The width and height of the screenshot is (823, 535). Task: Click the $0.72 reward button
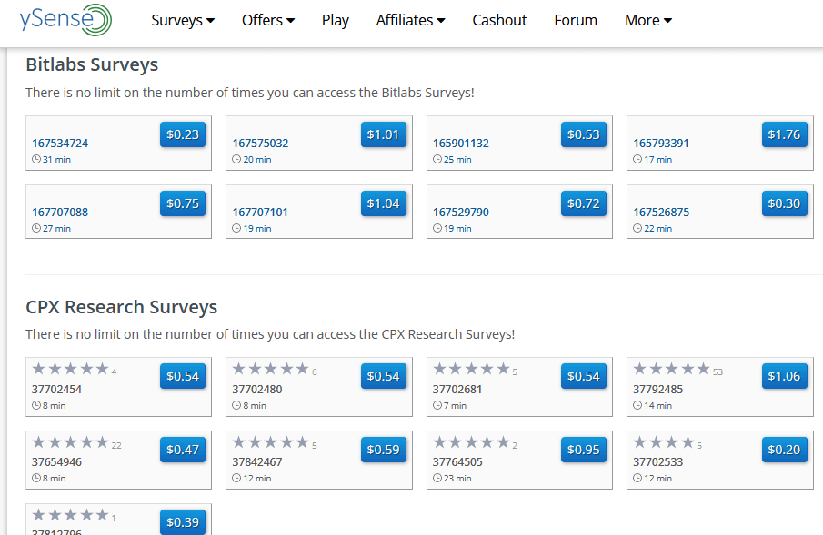pos(584,203)
